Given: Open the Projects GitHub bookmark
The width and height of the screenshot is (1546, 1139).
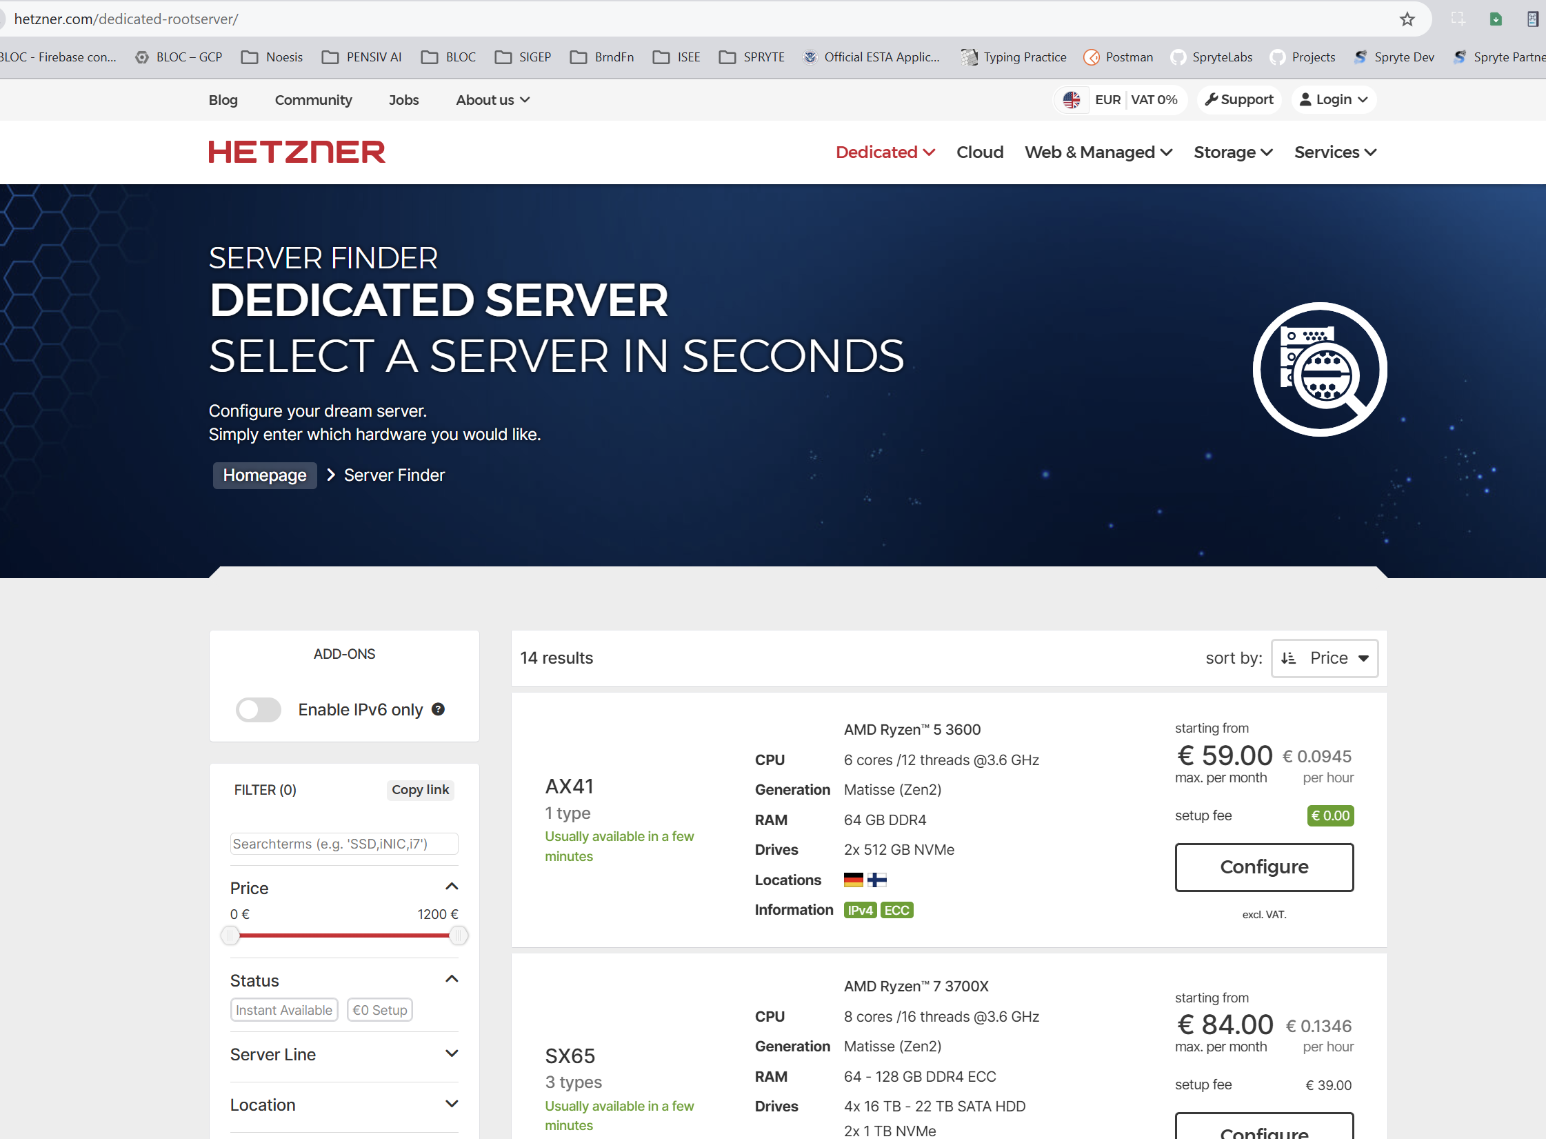Looking at the screenshot, I should coord(1303,57).
